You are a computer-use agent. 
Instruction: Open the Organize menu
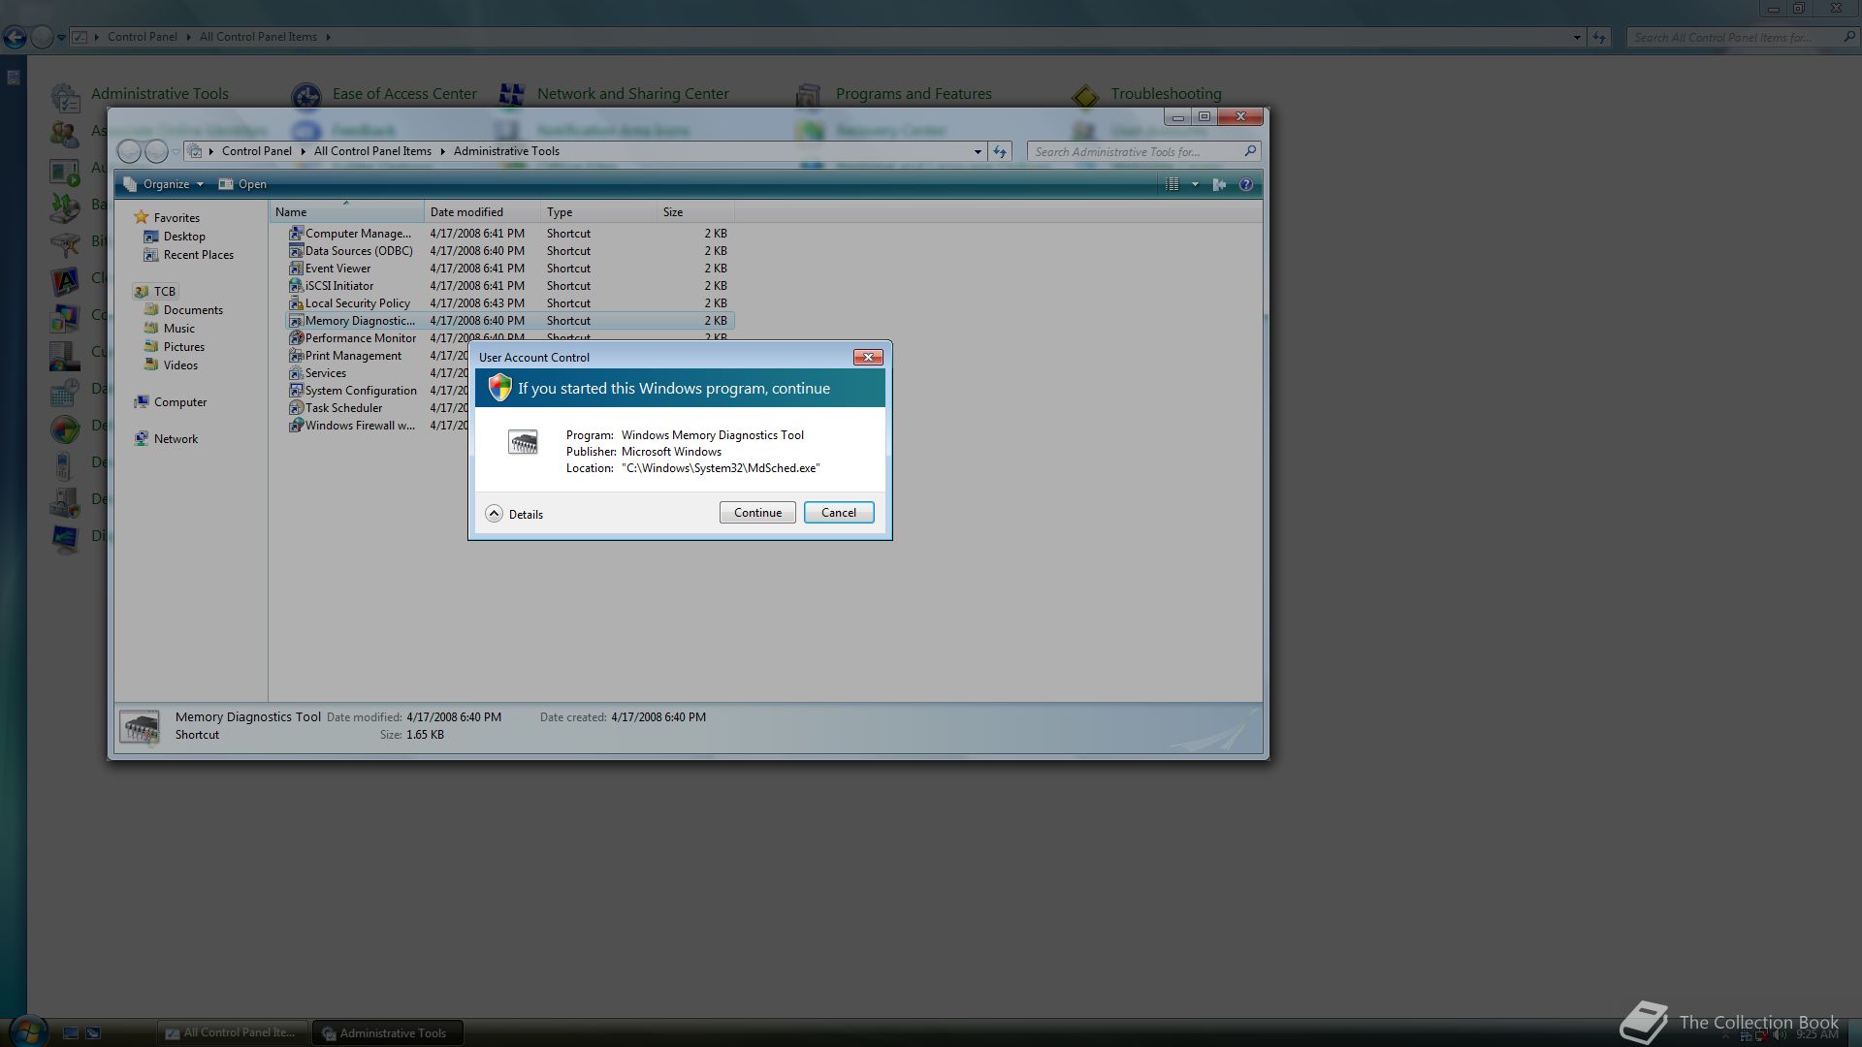coord(164,184)
